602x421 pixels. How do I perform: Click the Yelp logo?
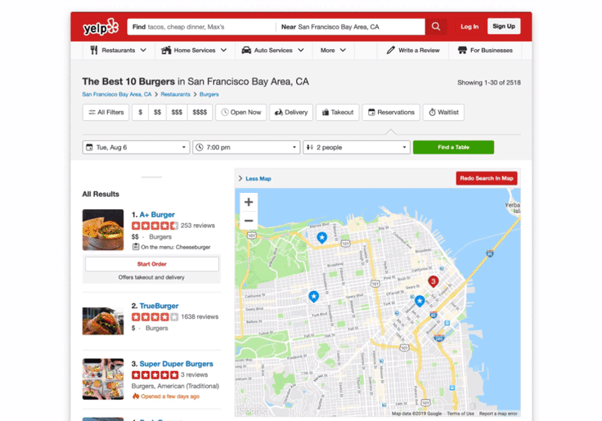pos(101,27)
